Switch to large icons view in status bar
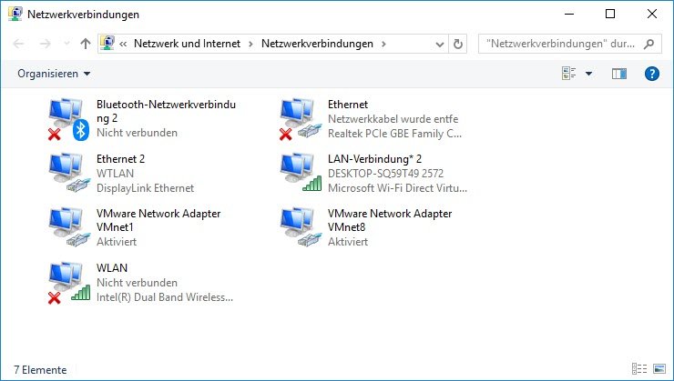 pyautogui.click(x=658, y=369)
